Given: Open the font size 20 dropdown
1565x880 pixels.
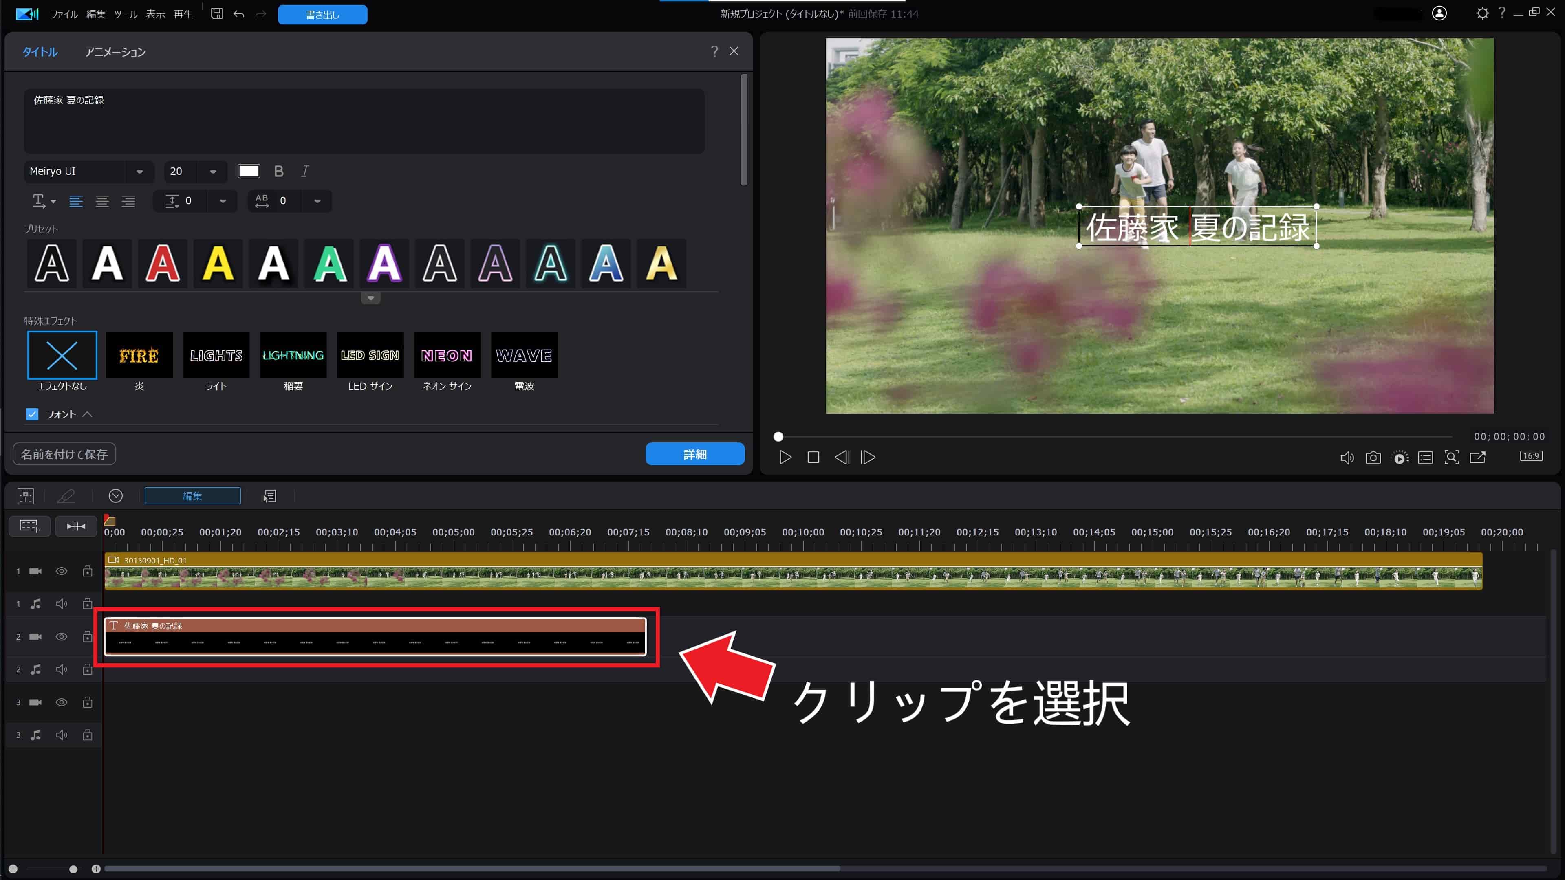Looking at the screenshot, I should tap(213, 172).
